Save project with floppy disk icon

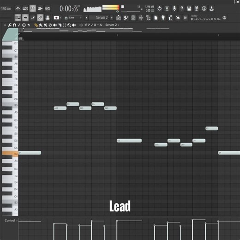pyautogui.click(x=189, y=8)
